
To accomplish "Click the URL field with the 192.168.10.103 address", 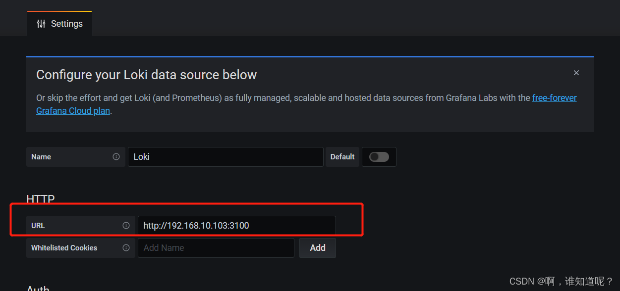I will pyautogui.click(x=237, y=225).
